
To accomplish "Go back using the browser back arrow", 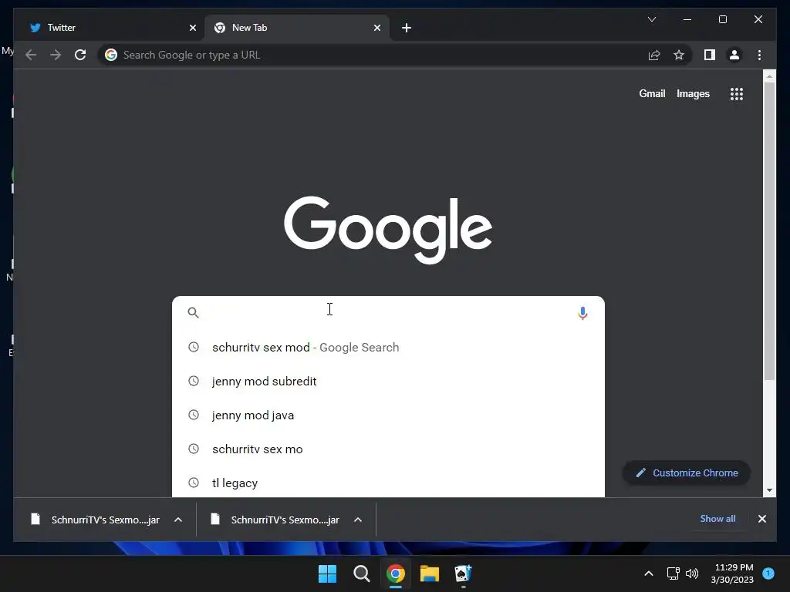I will (x=31, y=55).
